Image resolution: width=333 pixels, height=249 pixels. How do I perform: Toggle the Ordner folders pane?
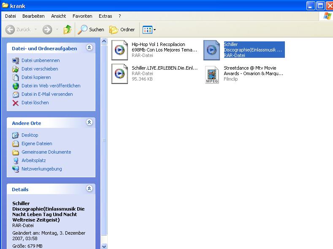[122, 30]
